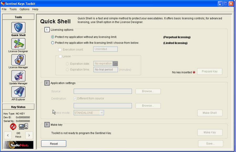Open the License Designer tool

coord(18,44)
